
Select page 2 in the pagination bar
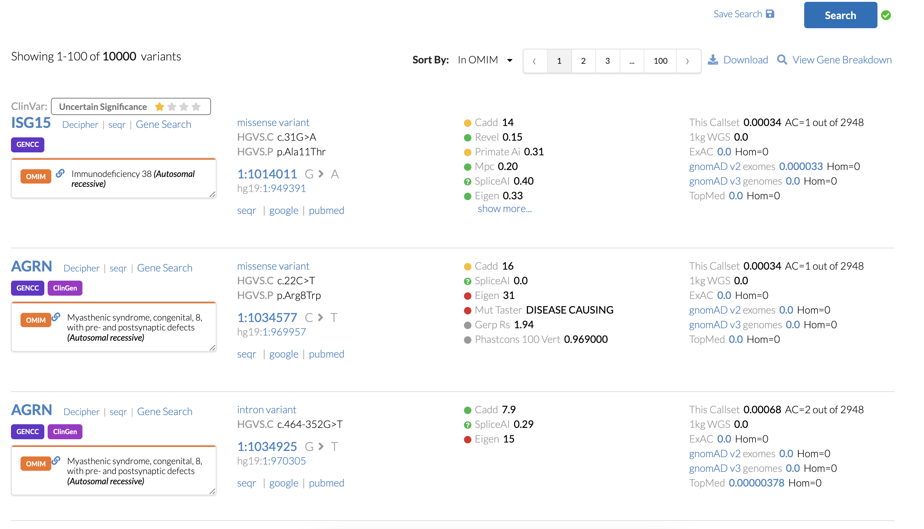pos(583,60)
